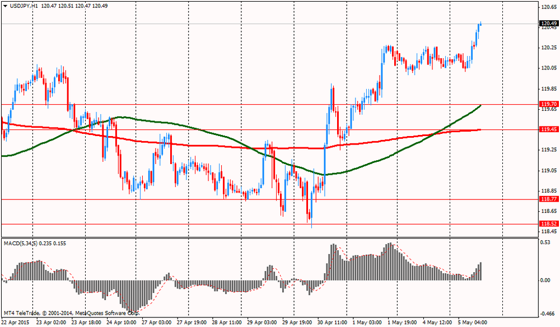The image size is (560, 327).
Task: Click the red 119.45 level price tag
Action: pos(548,129)
